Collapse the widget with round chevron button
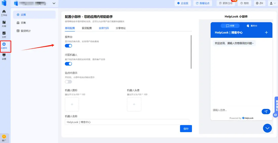278x143 pixels. (x=267, y=128)
